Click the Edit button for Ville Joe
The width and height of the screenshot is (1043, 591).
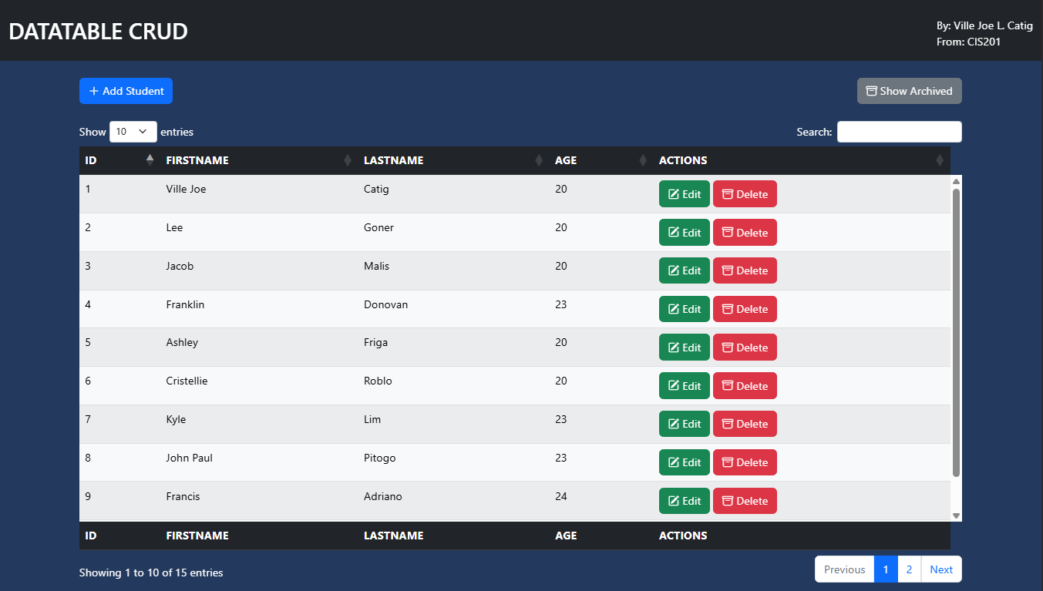point(684,194)
